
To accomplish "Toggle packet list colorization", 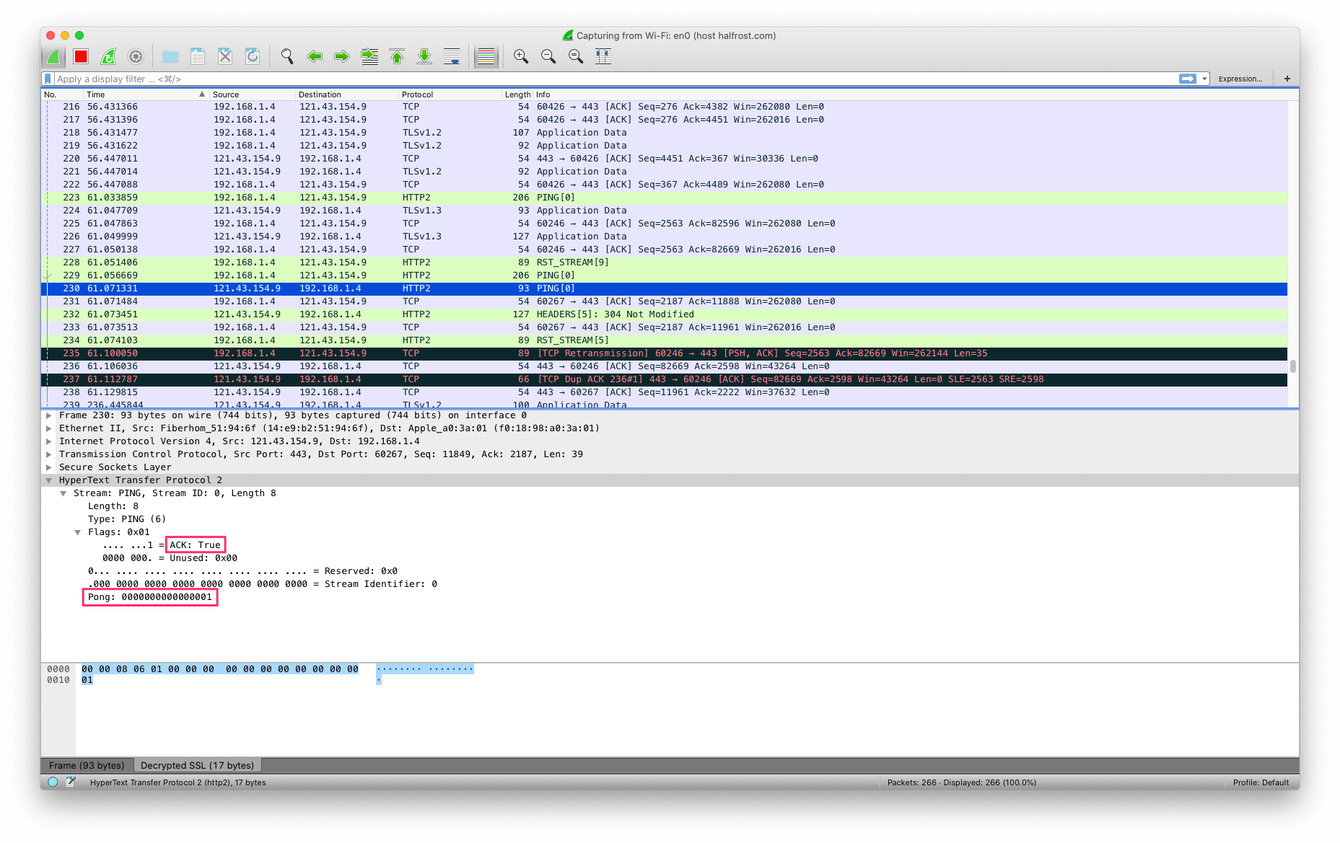I will pos(486,56).
